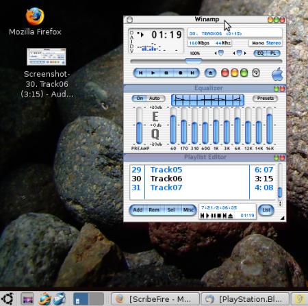Click the orange round button in main window
The image size is (308, 306).
(x=235, y=73)
